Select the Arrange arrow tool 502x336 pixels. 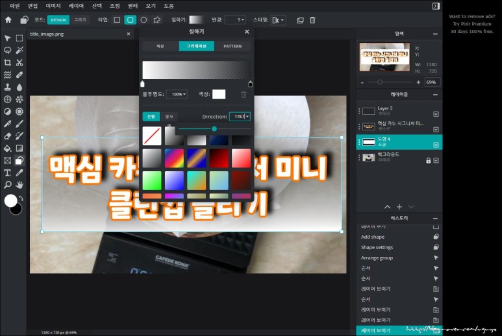(x=7, y=38)
